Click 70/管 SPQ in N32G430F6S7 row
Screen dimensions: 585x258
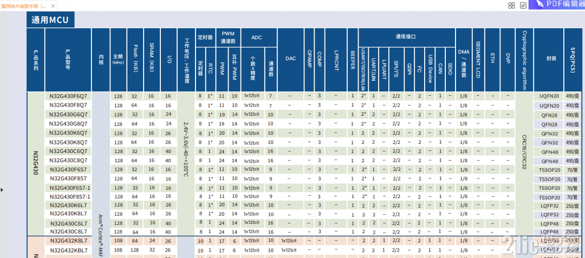[572, 170]
